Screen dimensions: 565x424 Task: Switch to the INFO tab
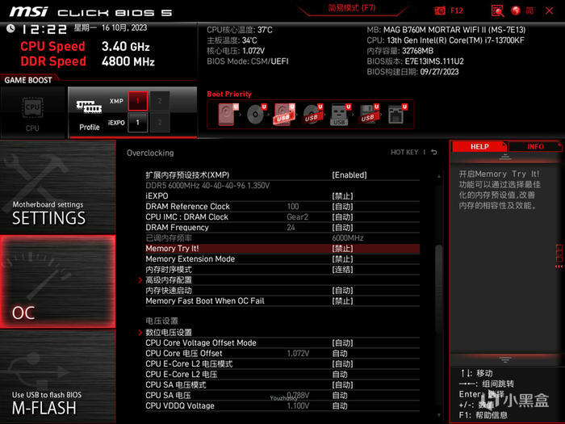(x=535, y=147)
